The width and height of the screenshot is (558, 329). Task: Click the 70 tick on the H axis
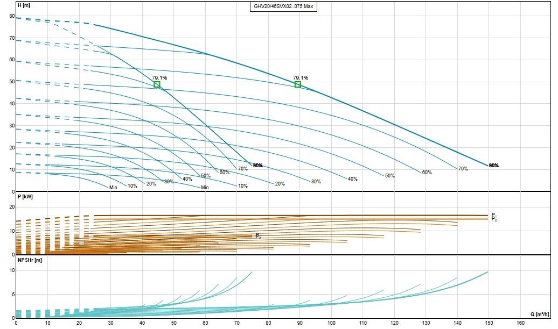(x=12, y=38)
